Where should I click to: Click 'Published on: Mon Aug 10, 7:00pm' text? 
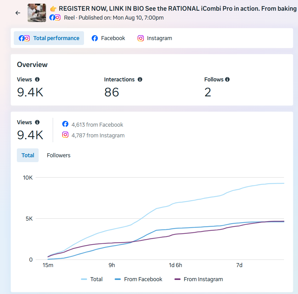(121, 18)
